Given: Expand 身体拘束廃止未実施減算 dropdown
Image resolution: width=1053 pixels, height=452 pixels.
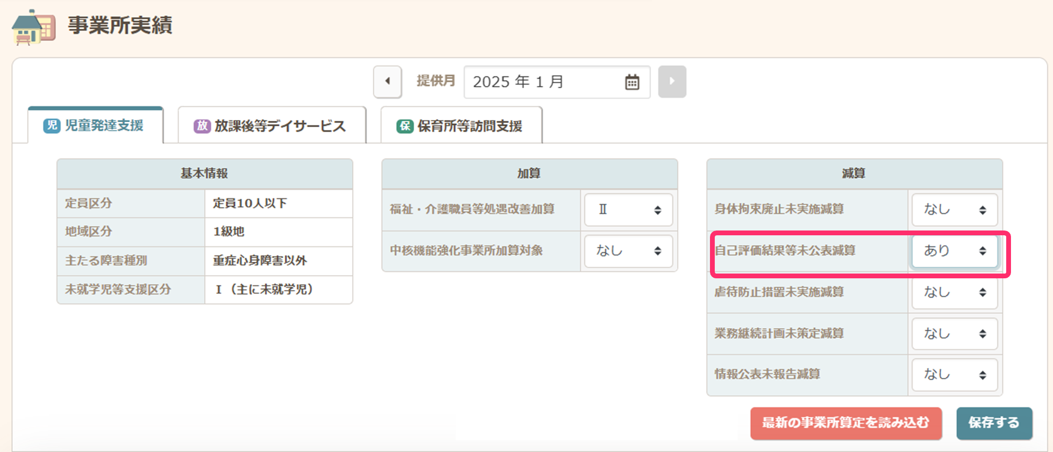Looking at the screenshot, I should coord(954,210).
